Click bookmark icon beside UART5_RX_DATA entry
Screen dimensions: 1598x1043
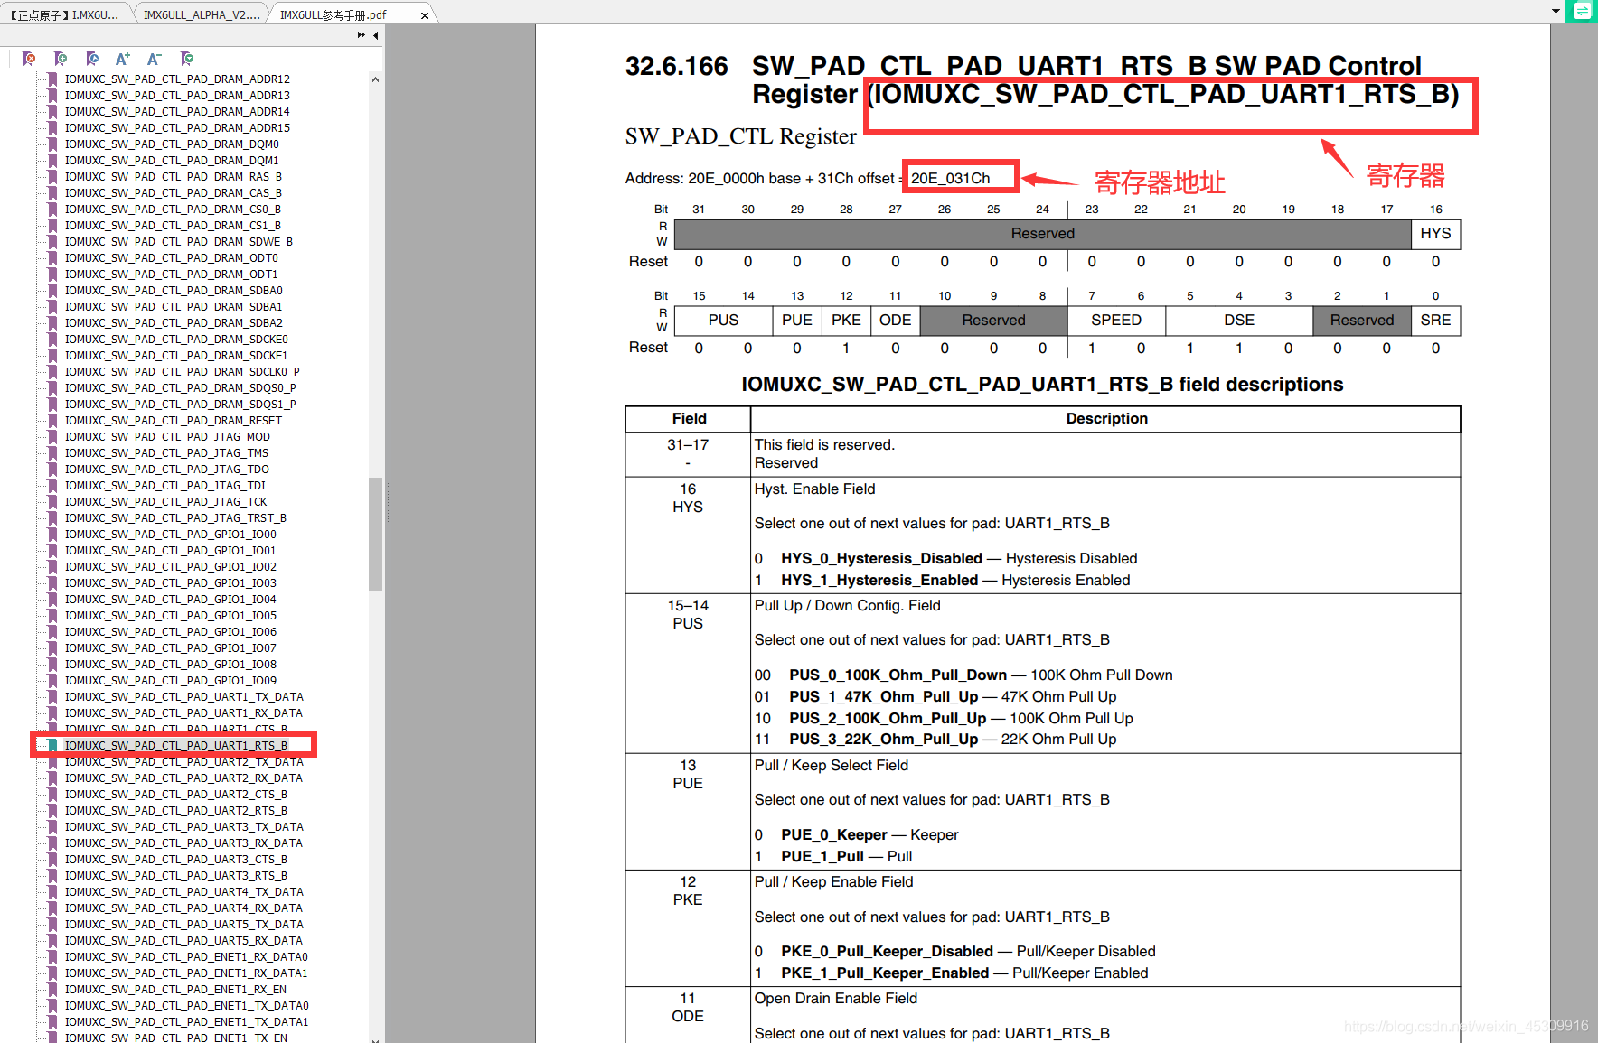52,941
